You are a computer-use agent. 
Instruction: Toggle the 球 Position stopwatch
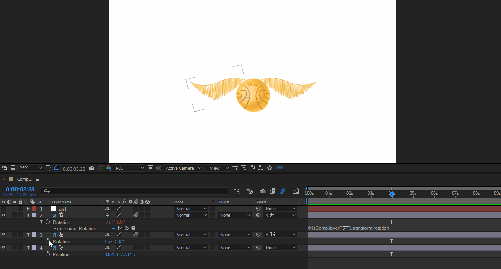click(x=47, y=254)
